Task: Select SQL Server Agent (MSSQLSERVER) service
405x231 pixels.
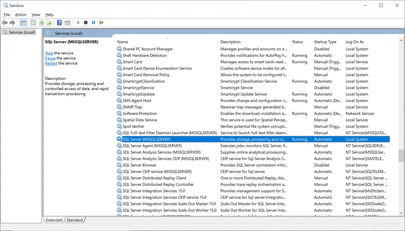Action: [253, 146]
